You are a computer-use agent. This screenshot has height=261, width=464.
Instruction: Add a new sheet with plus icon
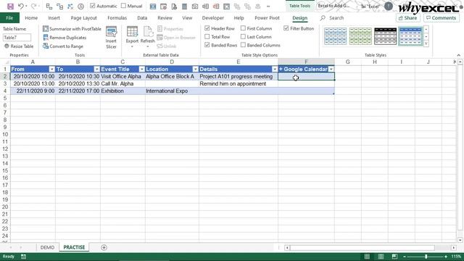click(104, 247)
